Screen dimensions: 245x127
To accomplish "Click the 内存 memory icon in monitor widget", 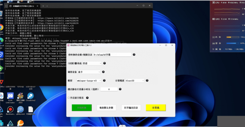I will click(213, 37).
